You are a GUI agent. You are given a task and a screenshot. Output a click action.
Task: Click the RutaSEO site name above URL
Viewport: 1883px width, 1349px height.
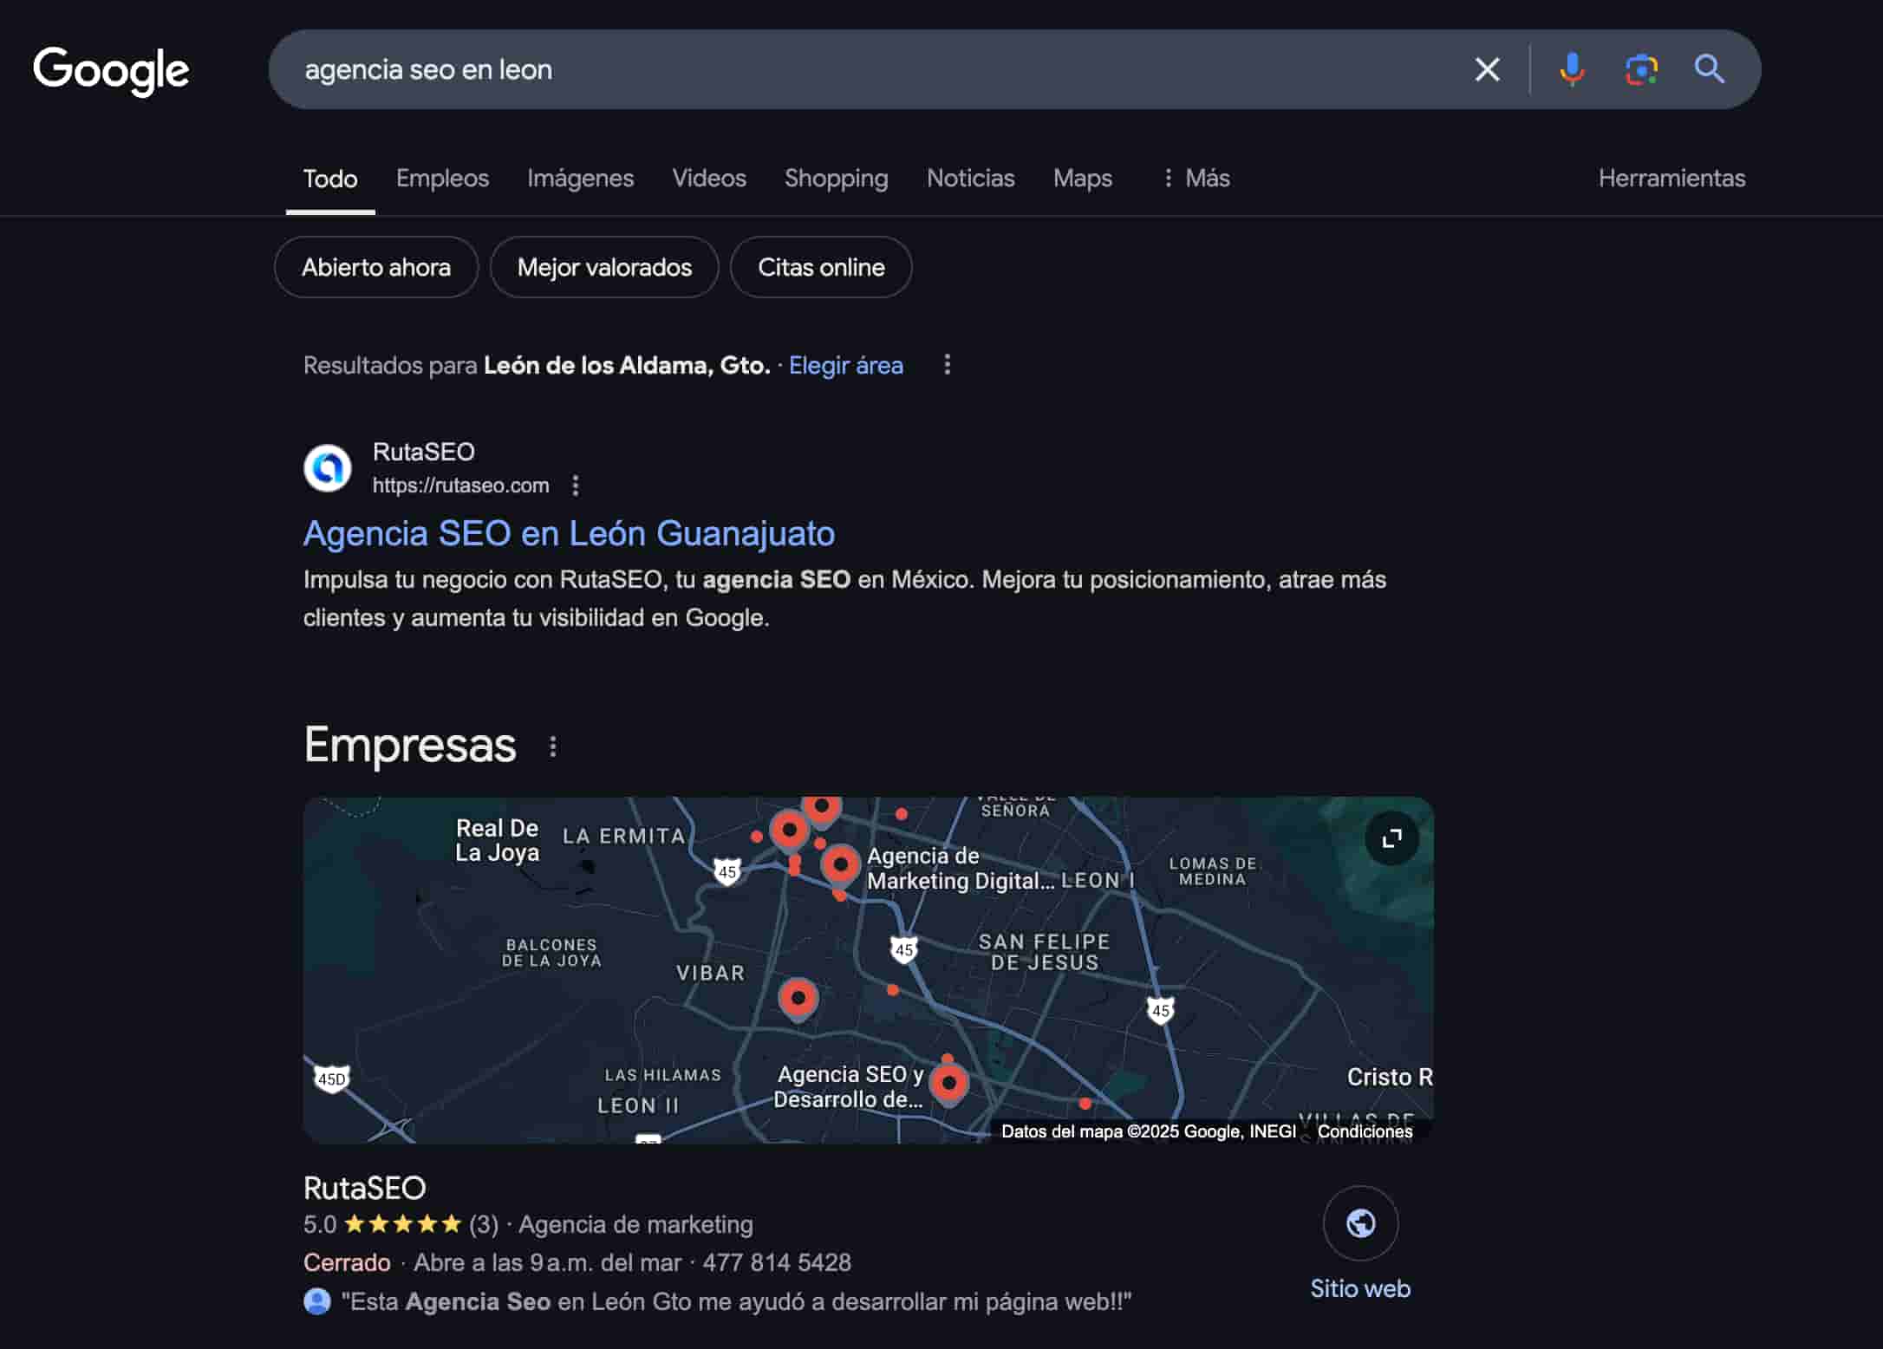coord(424,452)
